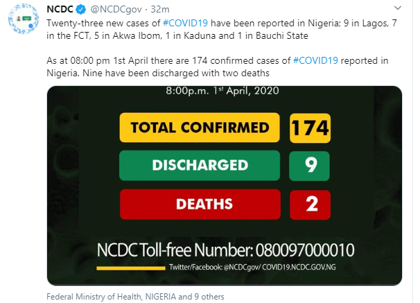Show the 9 others tagged in photo
420x303 pixels.
(x=209, y=297)
